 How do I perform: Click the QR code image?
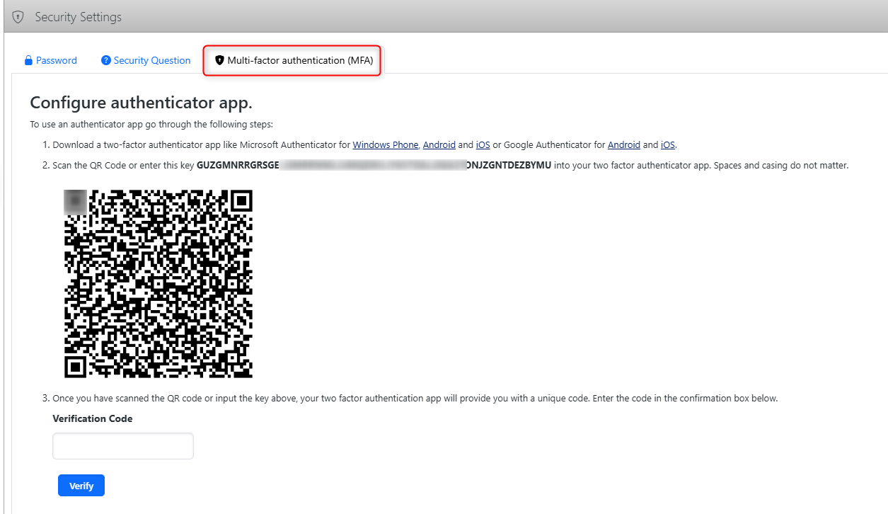tap(158, 283)
